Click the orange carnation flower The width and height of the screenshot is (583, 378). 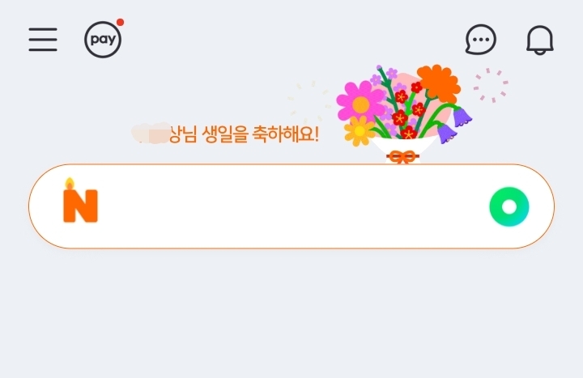(439, 83)
